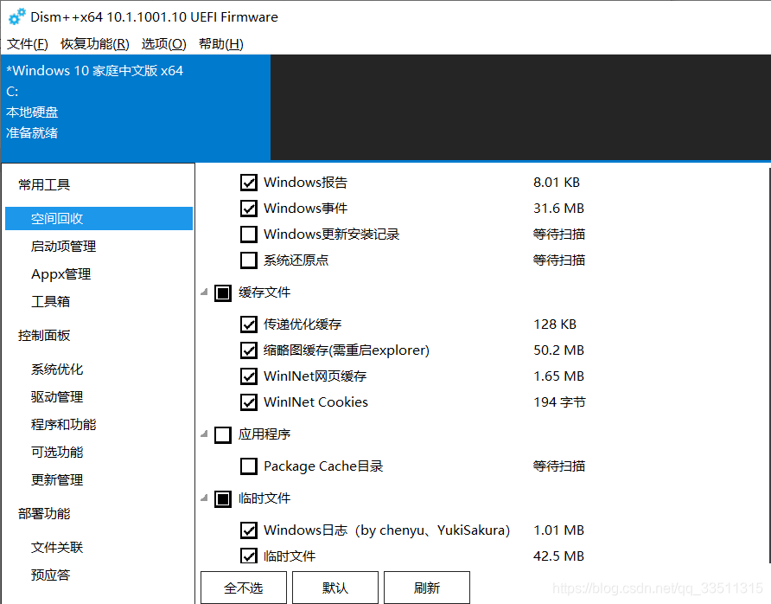
Task: Open 启动项管理 in the sidebar
Action: tap(63, 246)
